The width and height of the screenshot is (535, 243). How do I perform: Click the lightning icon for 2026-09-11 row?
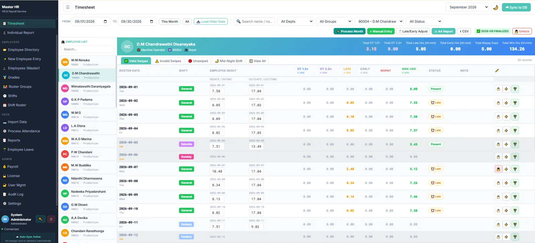coord(506,225)
